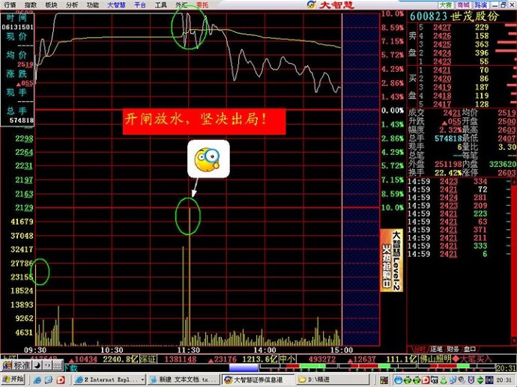Image resolution: width=517 pixels, height=387 pixels.
Task: Switch to the 盘口 tab
Action: [x=470, y=349]
